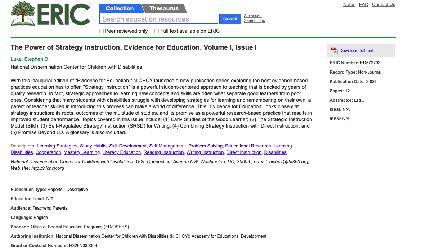Open the Mastery Learning descriptor

point(81,152)
